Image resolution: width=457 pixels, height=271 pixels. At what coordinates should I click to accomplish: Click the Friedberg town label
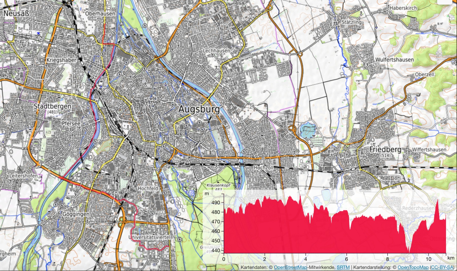point(385,149)
